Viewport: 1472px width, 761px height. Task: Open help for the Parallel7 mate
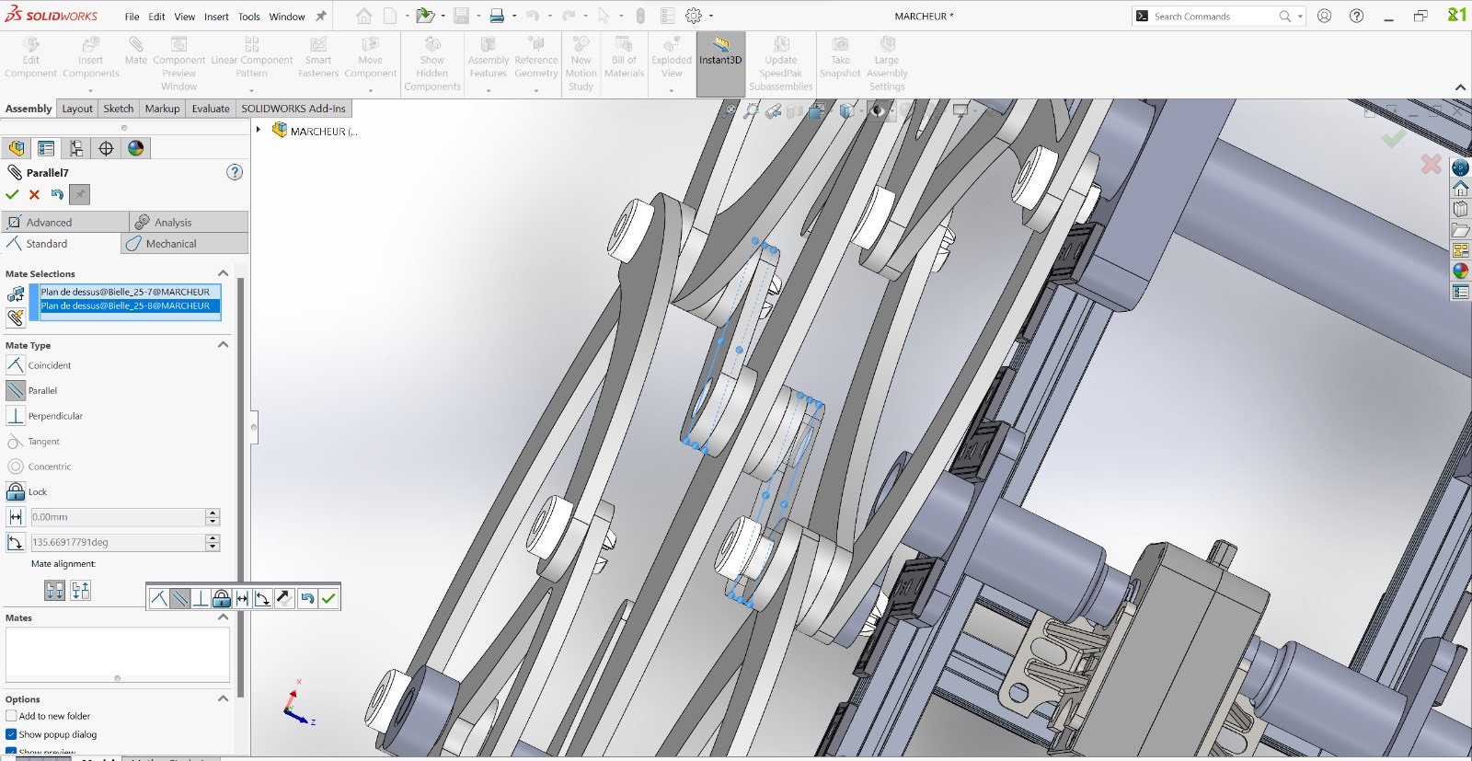pyautogui.click(x=235, y=172)
